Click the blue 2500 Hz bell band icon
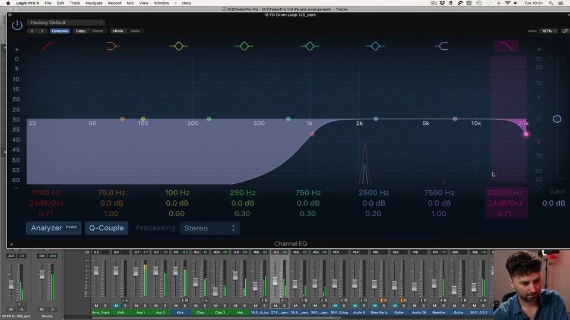 (x=375, y=46)
